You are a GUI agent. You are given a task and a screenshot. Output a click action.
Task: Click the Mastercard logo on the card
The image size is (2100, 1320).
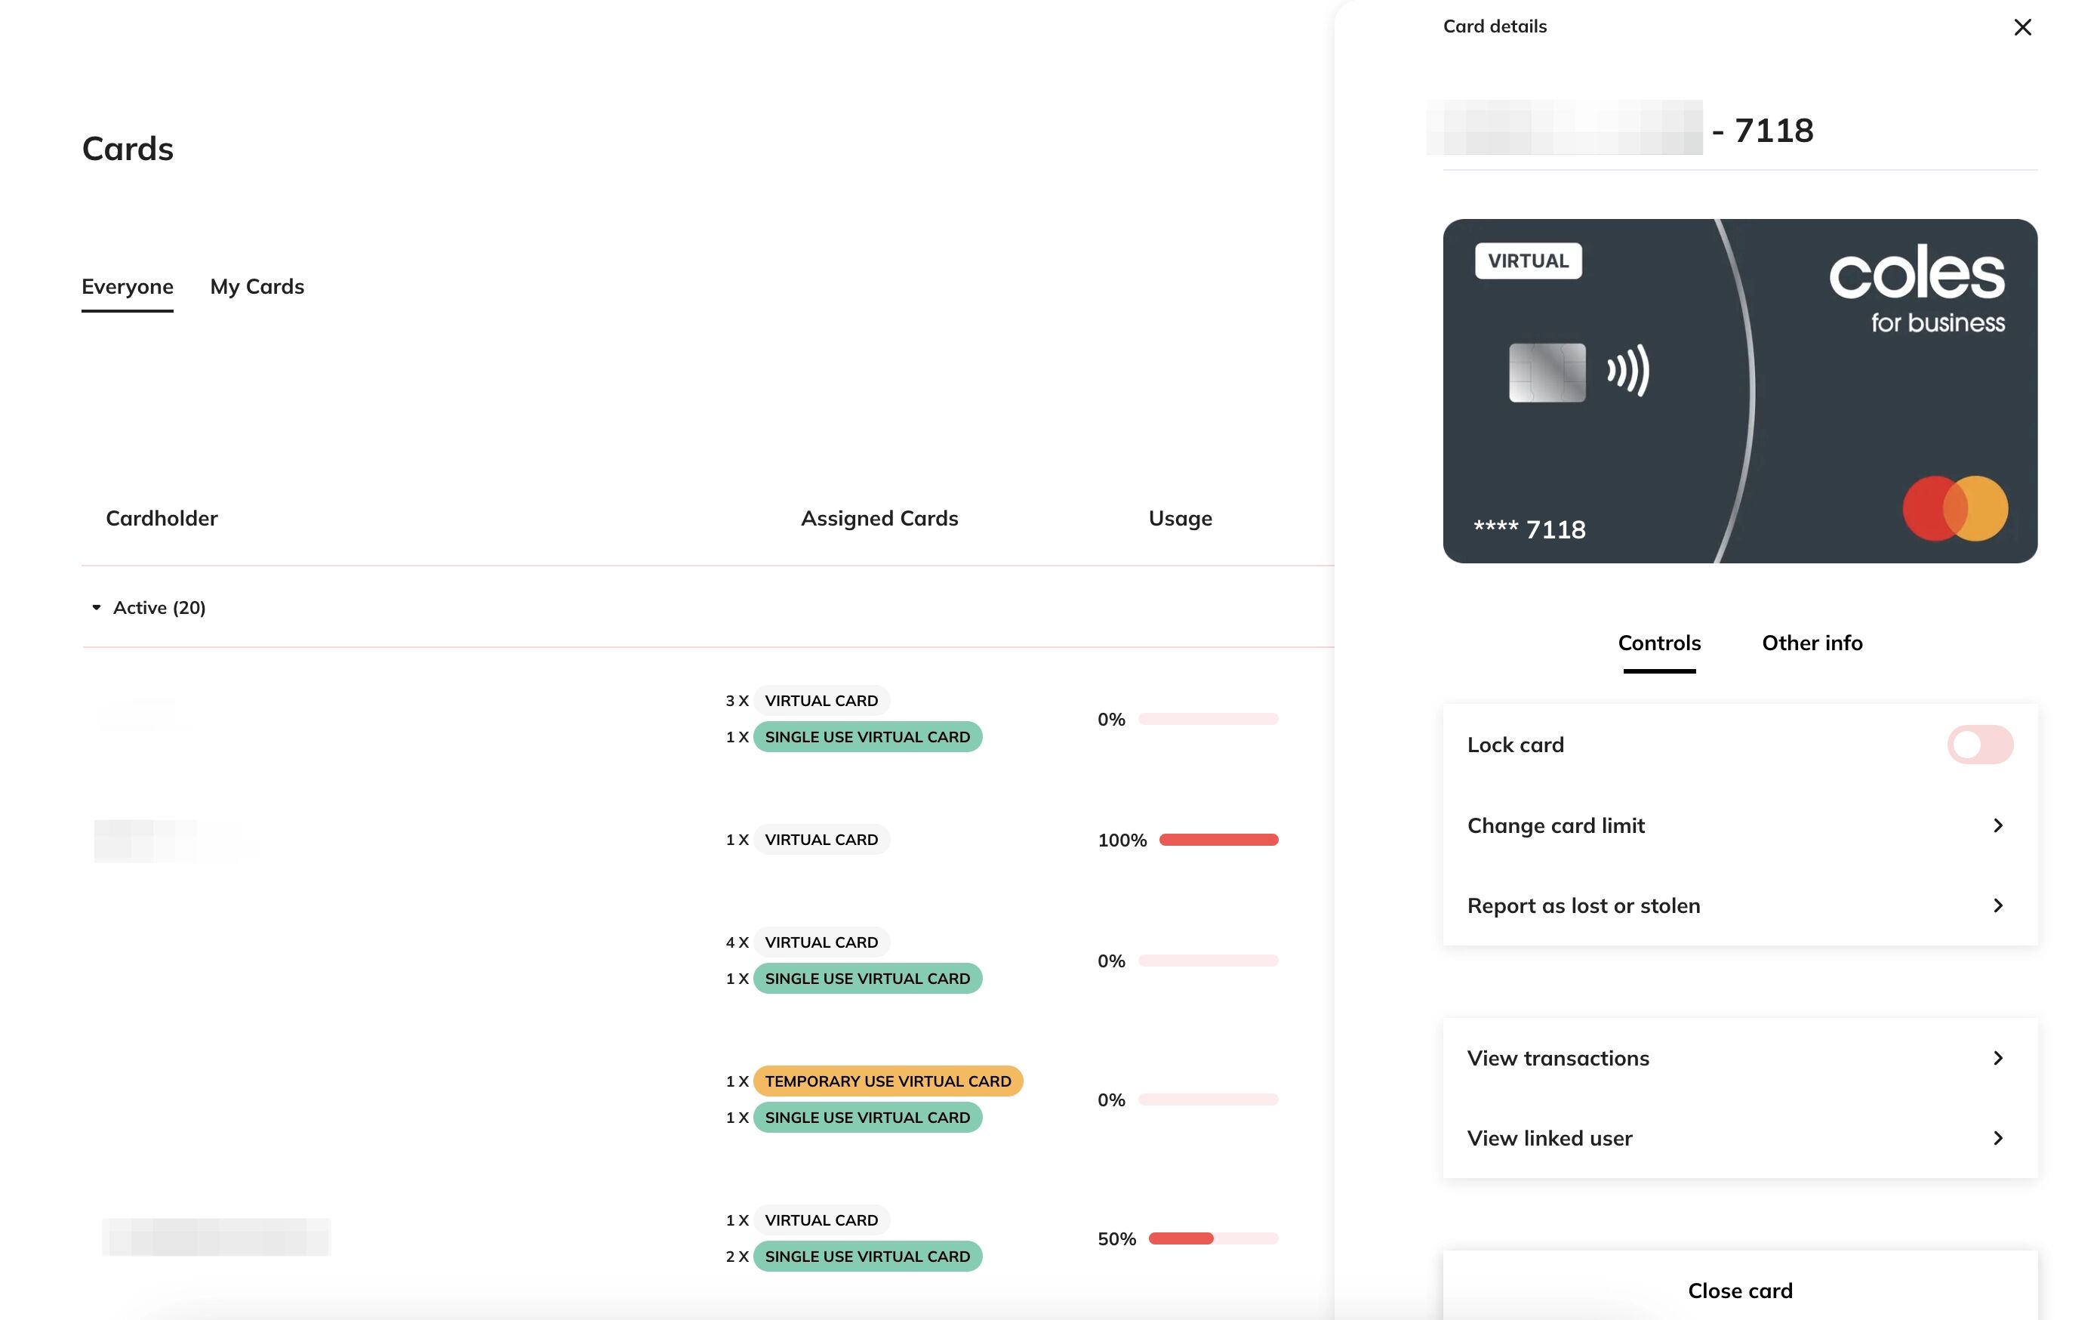coord(1955,507)
